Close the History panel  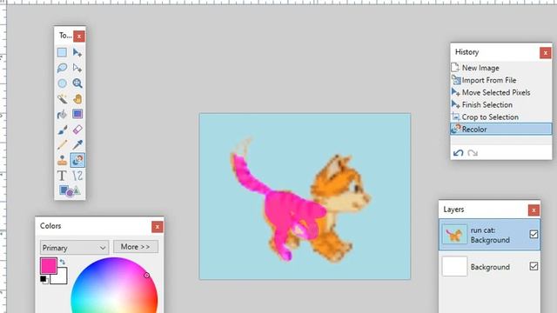tap(546, 53)
